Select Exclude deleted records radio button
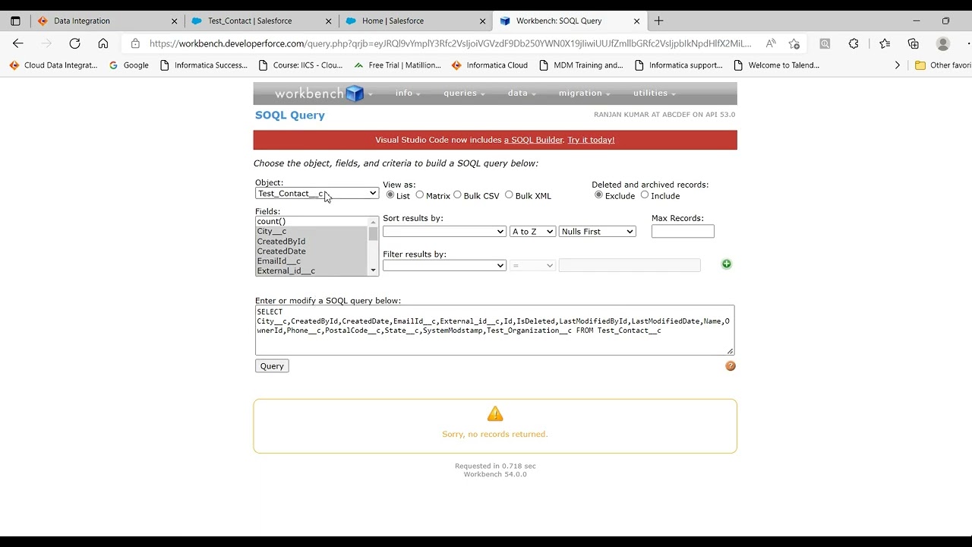The image size is (972, 547). coord(598,195)
